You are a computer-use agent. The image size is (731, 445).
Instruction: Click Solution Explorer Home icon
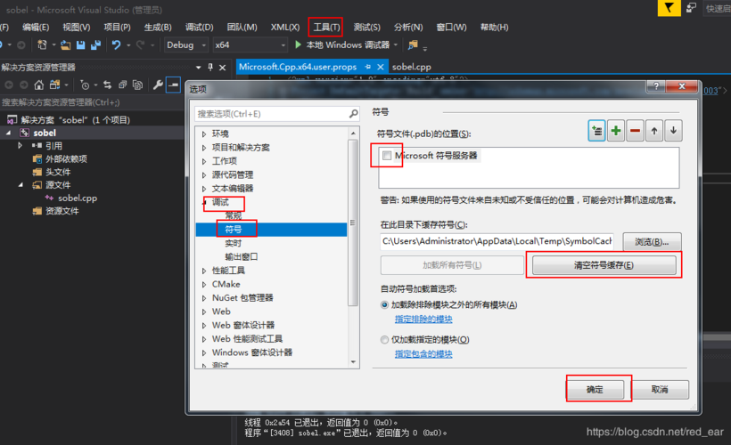click(39, 85)
